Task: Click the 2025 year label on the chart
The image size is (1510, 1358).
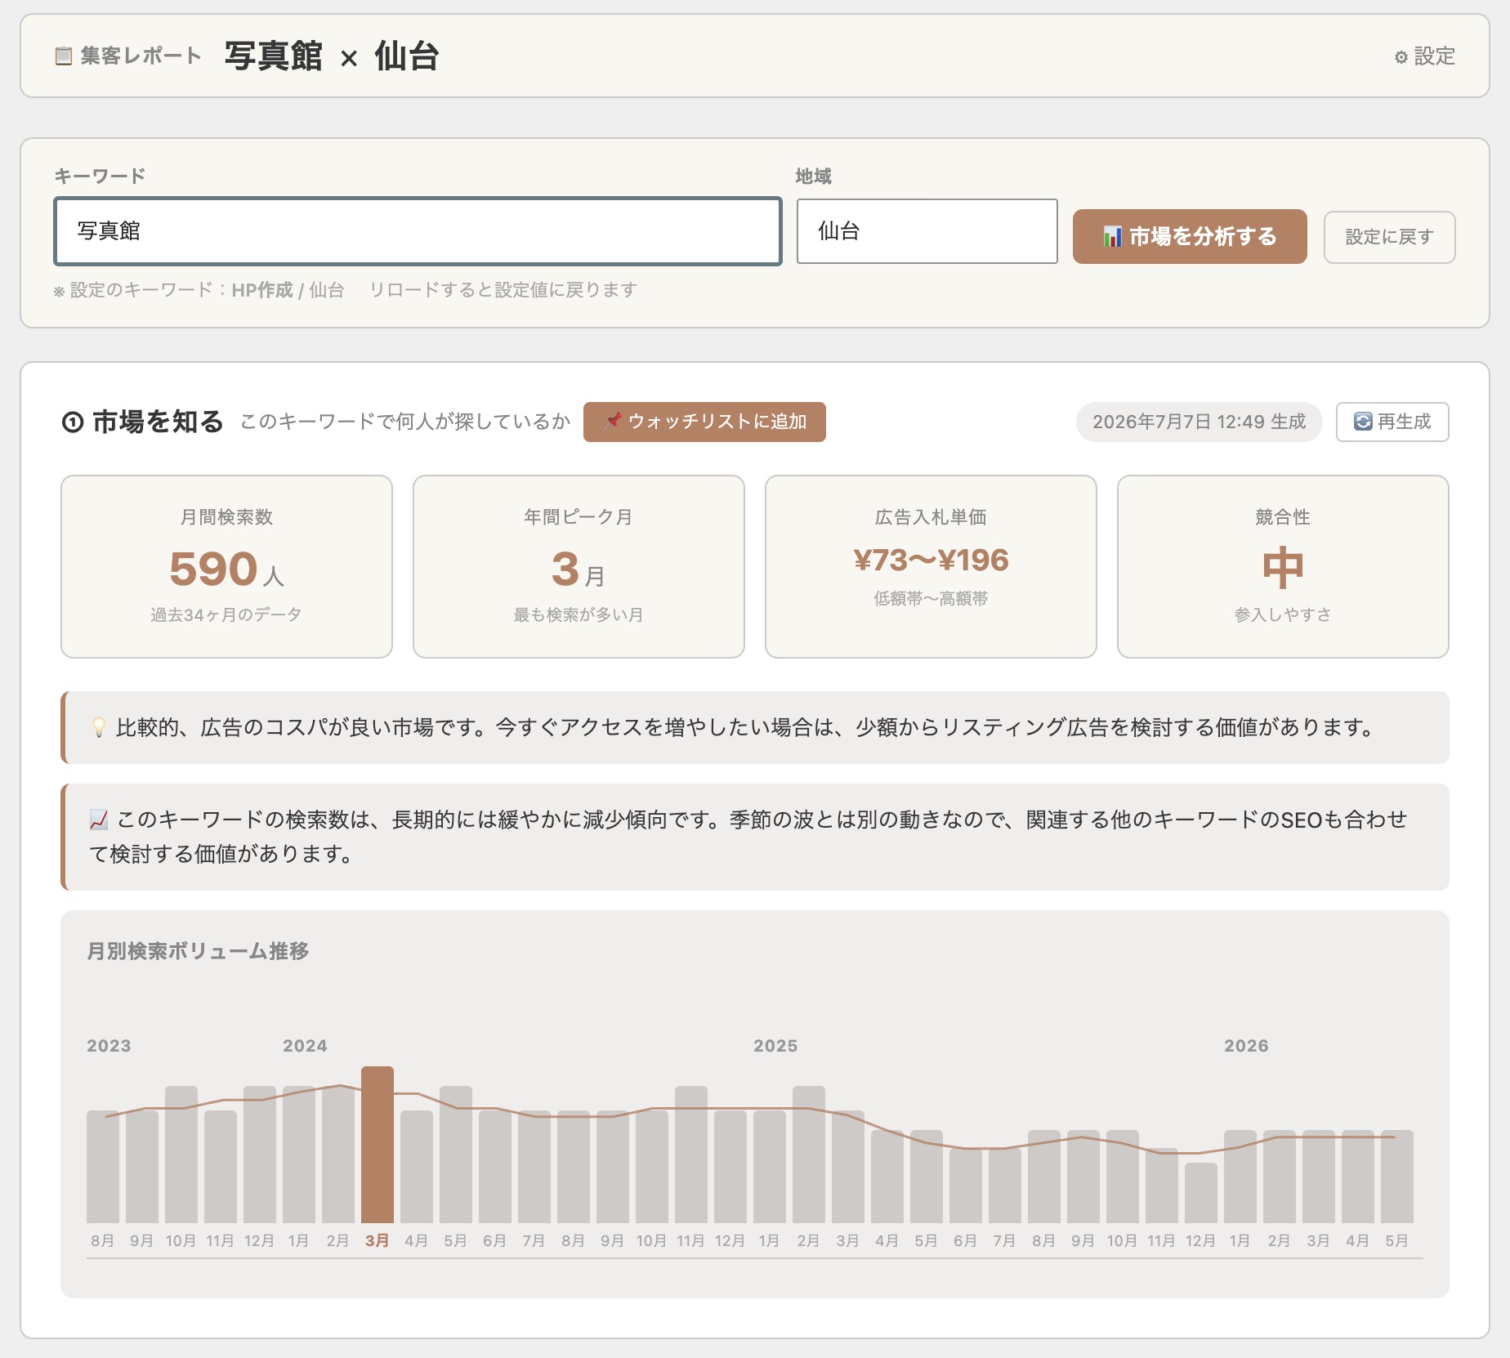Action: click(x=775, y=1046)
